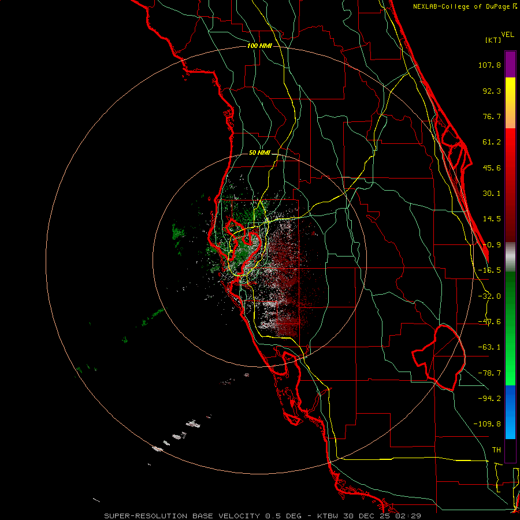Screen dimensions: 520x520
Task: Click the purple segment of the velocity color bar
Action: (x=510, y=64)
